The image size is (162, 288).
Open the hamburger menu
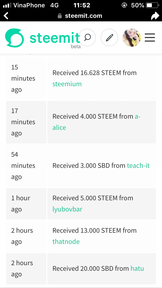click(150, 38)
